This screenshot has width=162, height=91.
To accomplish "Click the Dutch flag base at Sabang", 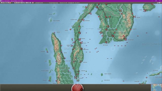I will point(54,33).
